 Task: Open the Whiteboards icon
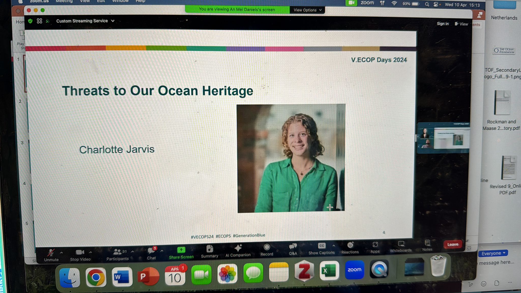tap(401, 244)
